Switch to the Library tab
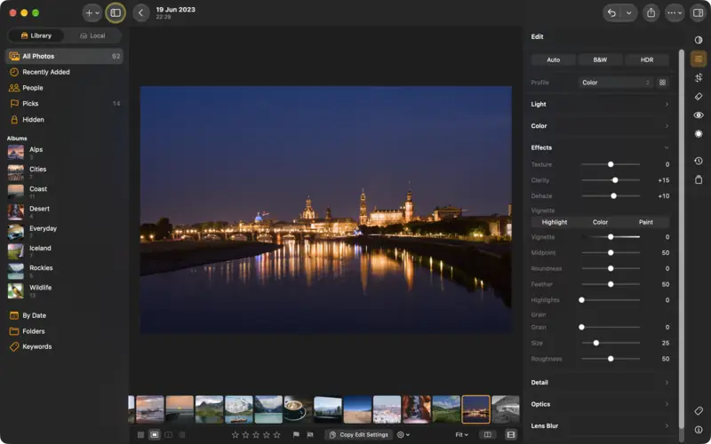Image resolution: width=711 pixels, height=444 pixels. [36, 36]
